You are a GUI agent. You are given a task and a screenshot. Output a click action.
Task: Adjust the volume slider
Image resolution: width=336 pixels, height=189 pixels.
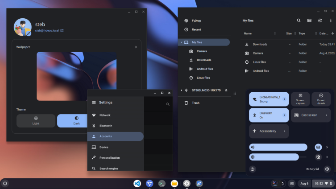278,147
